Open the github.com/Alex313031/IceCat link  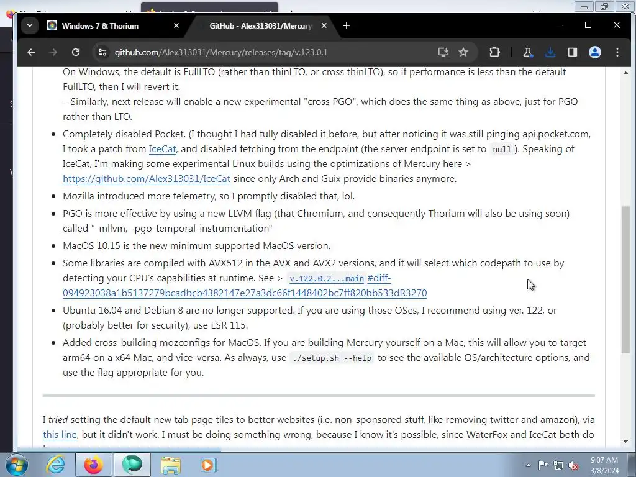(147, 178)
